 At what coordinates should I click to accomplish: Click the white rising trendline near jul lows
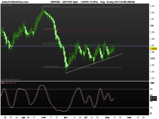(x=94, y=63)
